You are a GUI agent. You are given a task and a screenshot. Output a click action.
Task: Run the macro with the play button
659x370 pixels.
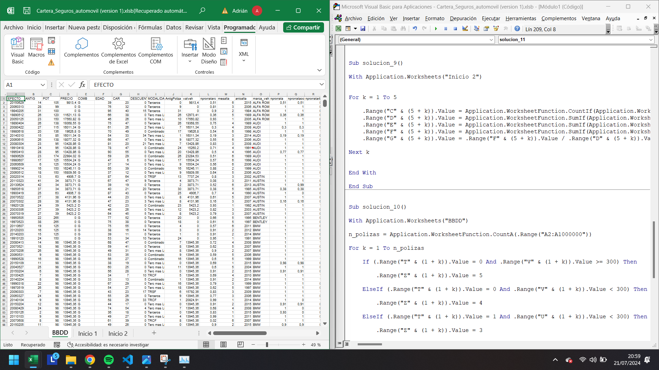tap(436, 29)
